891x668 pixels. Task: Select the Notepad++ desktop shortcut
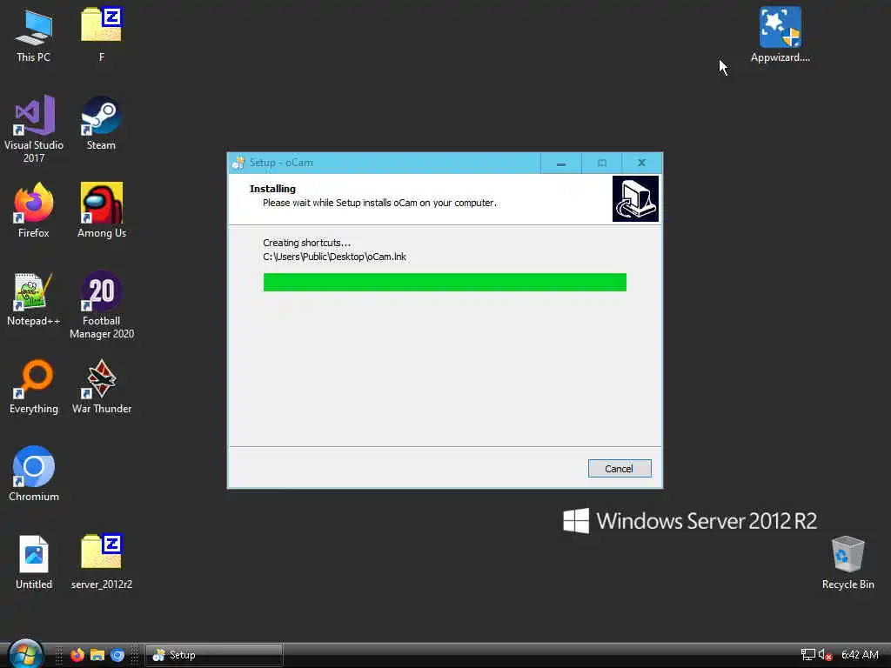pos(34,299)
